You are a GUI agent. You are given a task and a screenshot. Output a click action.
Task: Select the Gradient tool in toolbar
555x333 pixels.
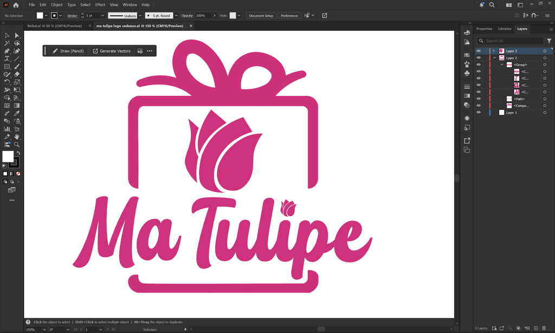coord(17,106)
